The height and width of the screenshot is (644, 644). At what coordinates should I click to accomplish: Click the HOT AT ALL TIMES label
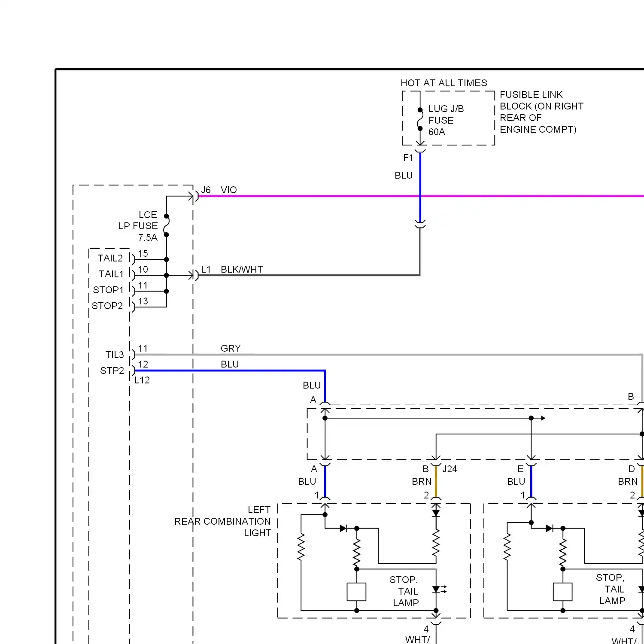[x=444, y=83]
